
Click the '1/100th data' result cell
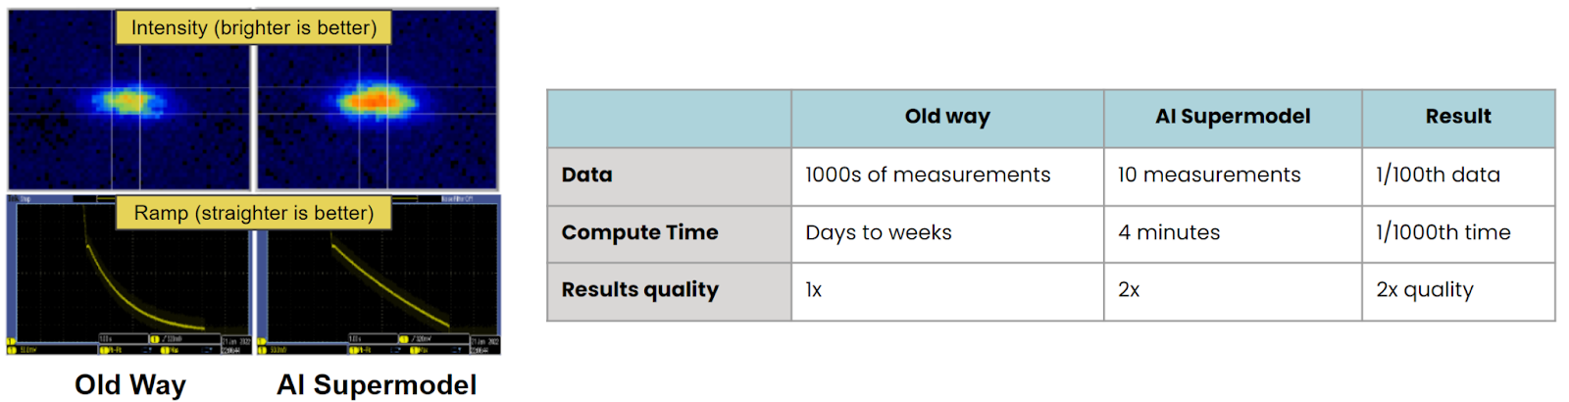click(x=1458, y=176)
